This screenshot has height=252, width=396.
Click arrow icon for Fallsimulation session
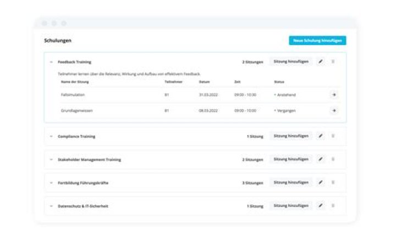click(x=334, y=94)
